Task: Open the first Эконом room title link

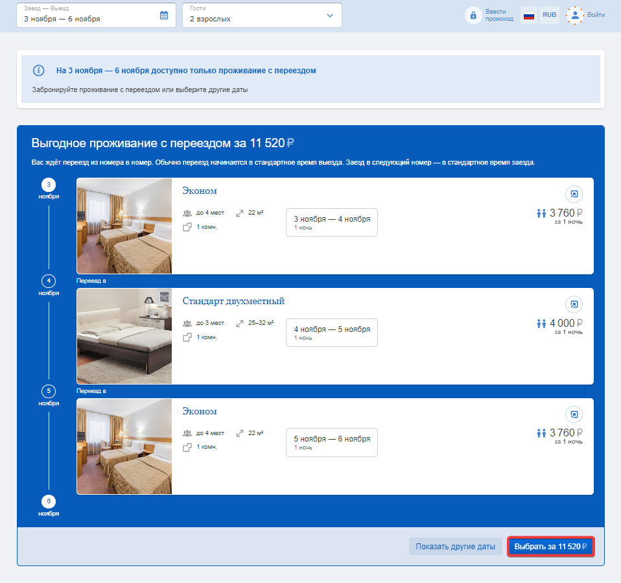Action: [x=199, y=191]
